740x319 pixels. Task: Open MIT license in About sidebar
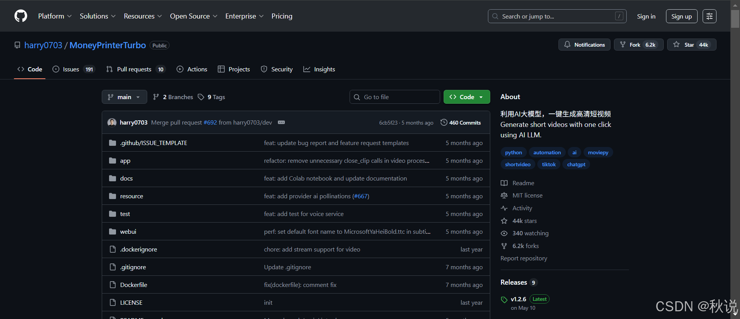click(521, 195)
